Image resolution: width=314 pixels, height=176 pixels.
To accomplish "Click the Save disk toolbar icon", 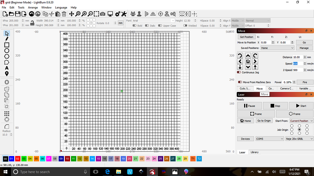I will tap(18, 14).
